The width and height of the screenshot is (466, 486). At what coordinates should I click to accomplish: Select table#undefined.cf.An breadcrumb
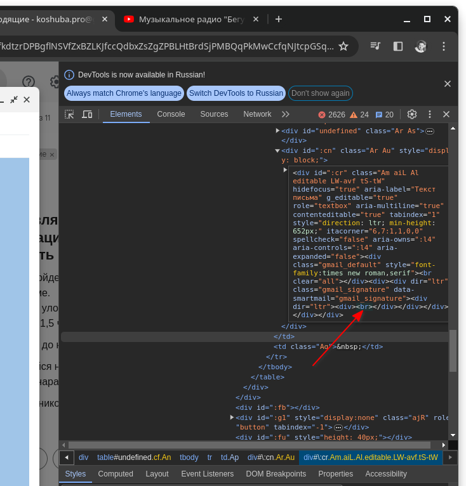pyautogui.click(x=134, y=457)
